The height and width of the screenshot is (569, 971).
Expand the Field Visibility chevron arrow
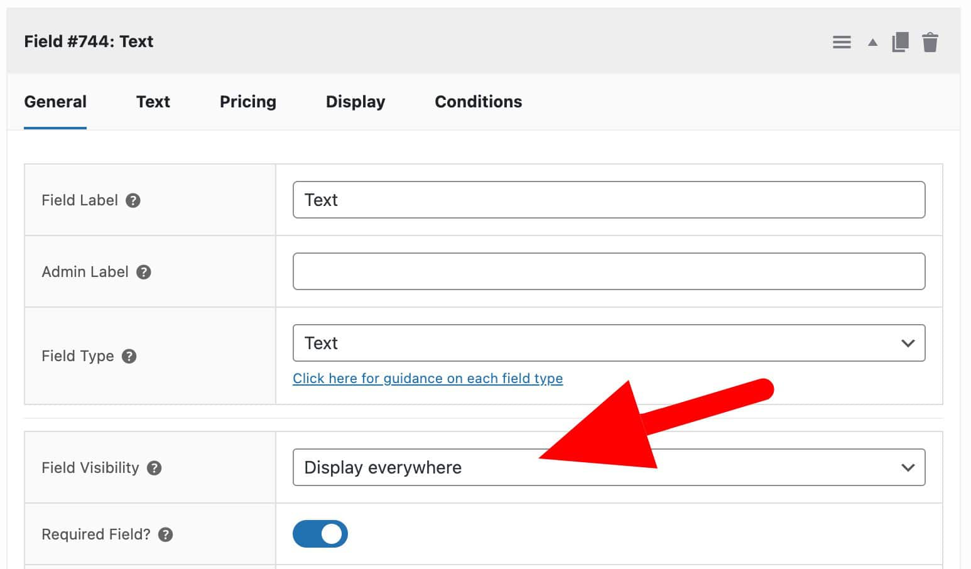point(908,467)
